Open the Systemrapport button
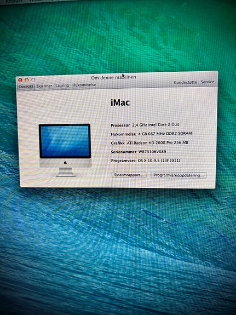The height and width of the screenshot is (315, 236). coord(129,175)
